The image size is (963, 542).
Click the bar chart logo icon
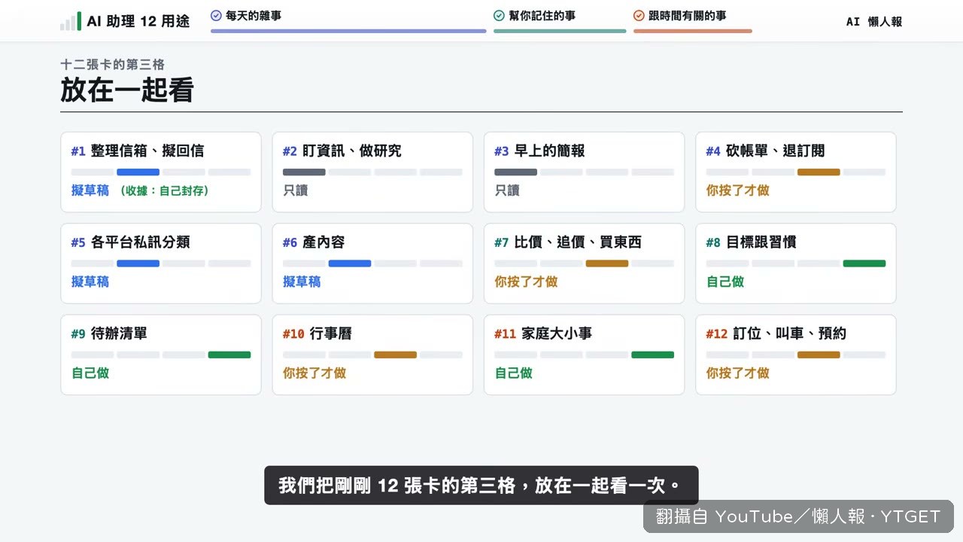coord(71,21)
